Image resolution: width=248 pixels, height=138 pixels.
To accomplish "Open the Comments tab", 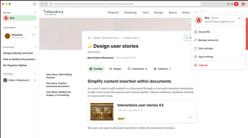I will 137,69.
